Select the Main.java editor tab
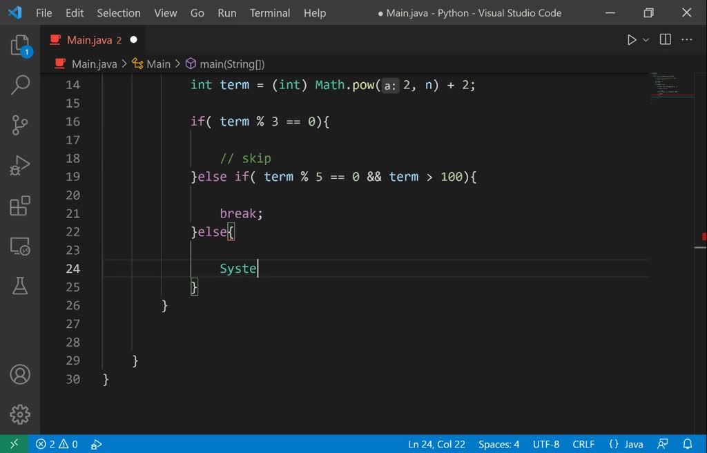 pos(91,40)
